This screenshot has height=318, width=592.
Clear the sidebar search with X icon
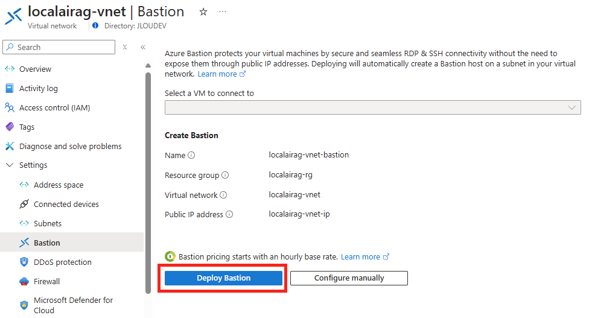tap(125, 47)
